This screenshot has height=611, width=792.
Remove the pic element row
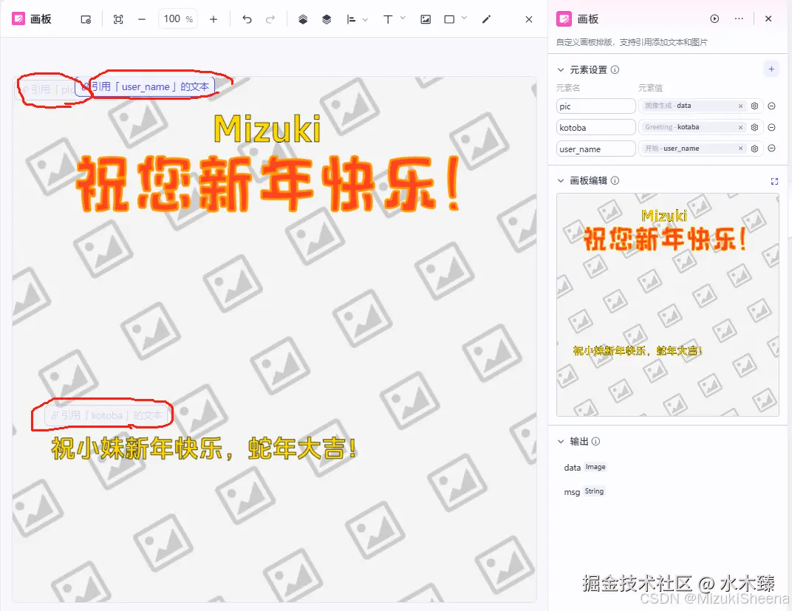click(771, 106)
